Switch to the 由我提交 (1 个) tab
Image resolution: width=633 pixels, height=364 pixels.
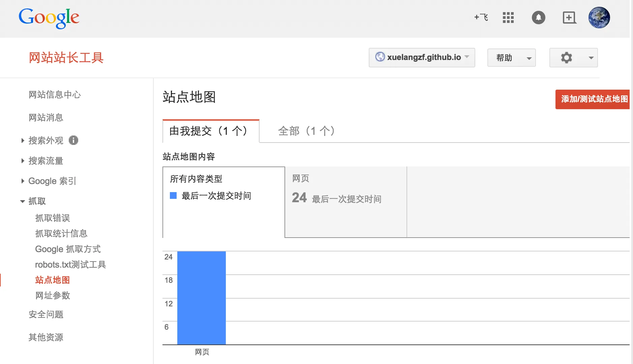coord(211,131)
